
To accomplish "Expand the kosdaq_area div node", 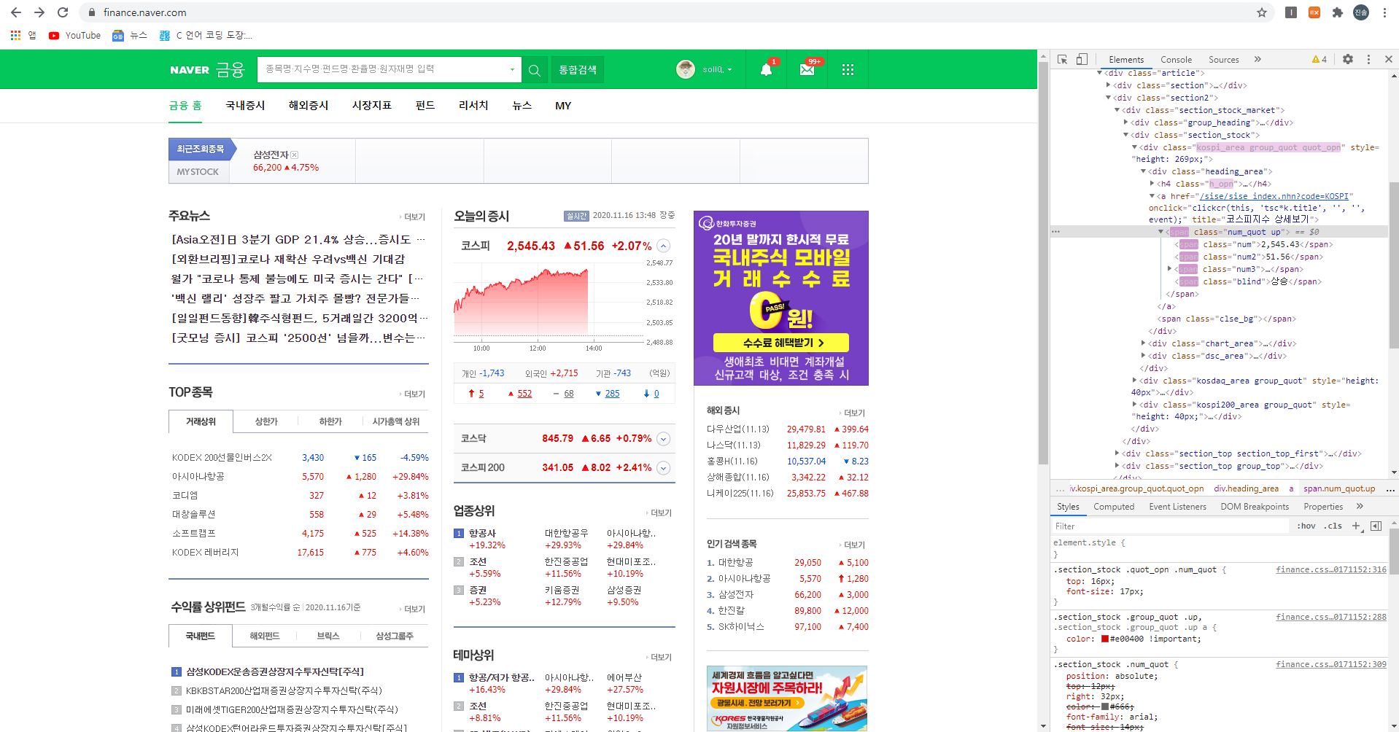I will tap(1135, 381).
